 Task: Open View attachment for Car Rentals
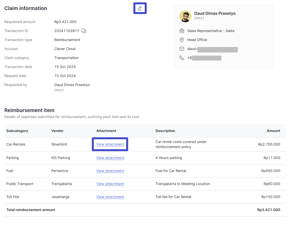(x=110, y=144)
